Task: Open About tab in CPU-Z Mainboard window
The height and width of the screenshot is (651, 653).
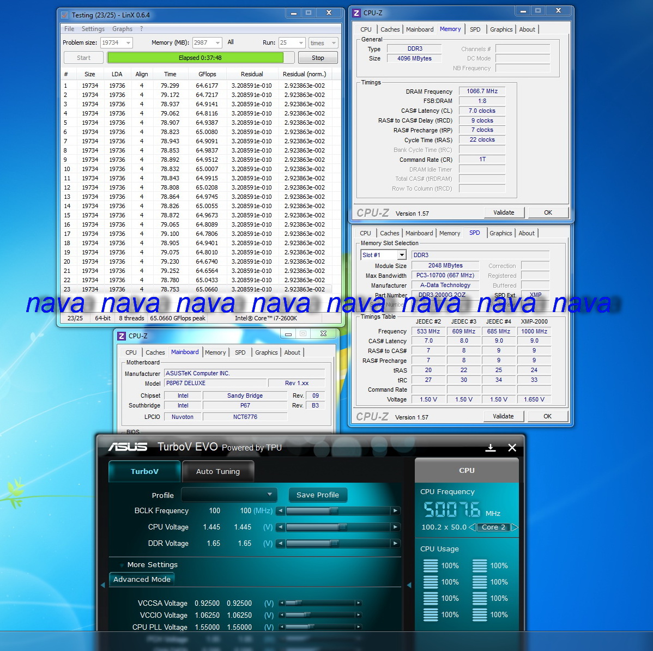Action: (292, 352)
